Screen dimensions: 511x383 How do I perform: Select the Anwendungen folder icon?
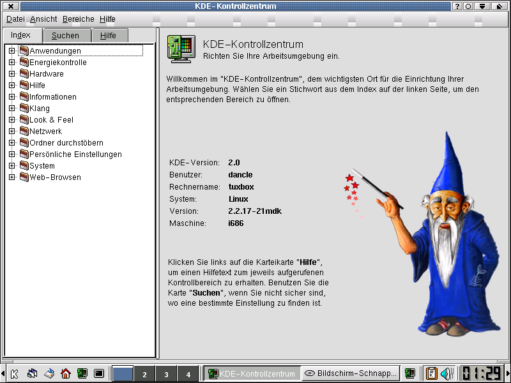(24, 51)
